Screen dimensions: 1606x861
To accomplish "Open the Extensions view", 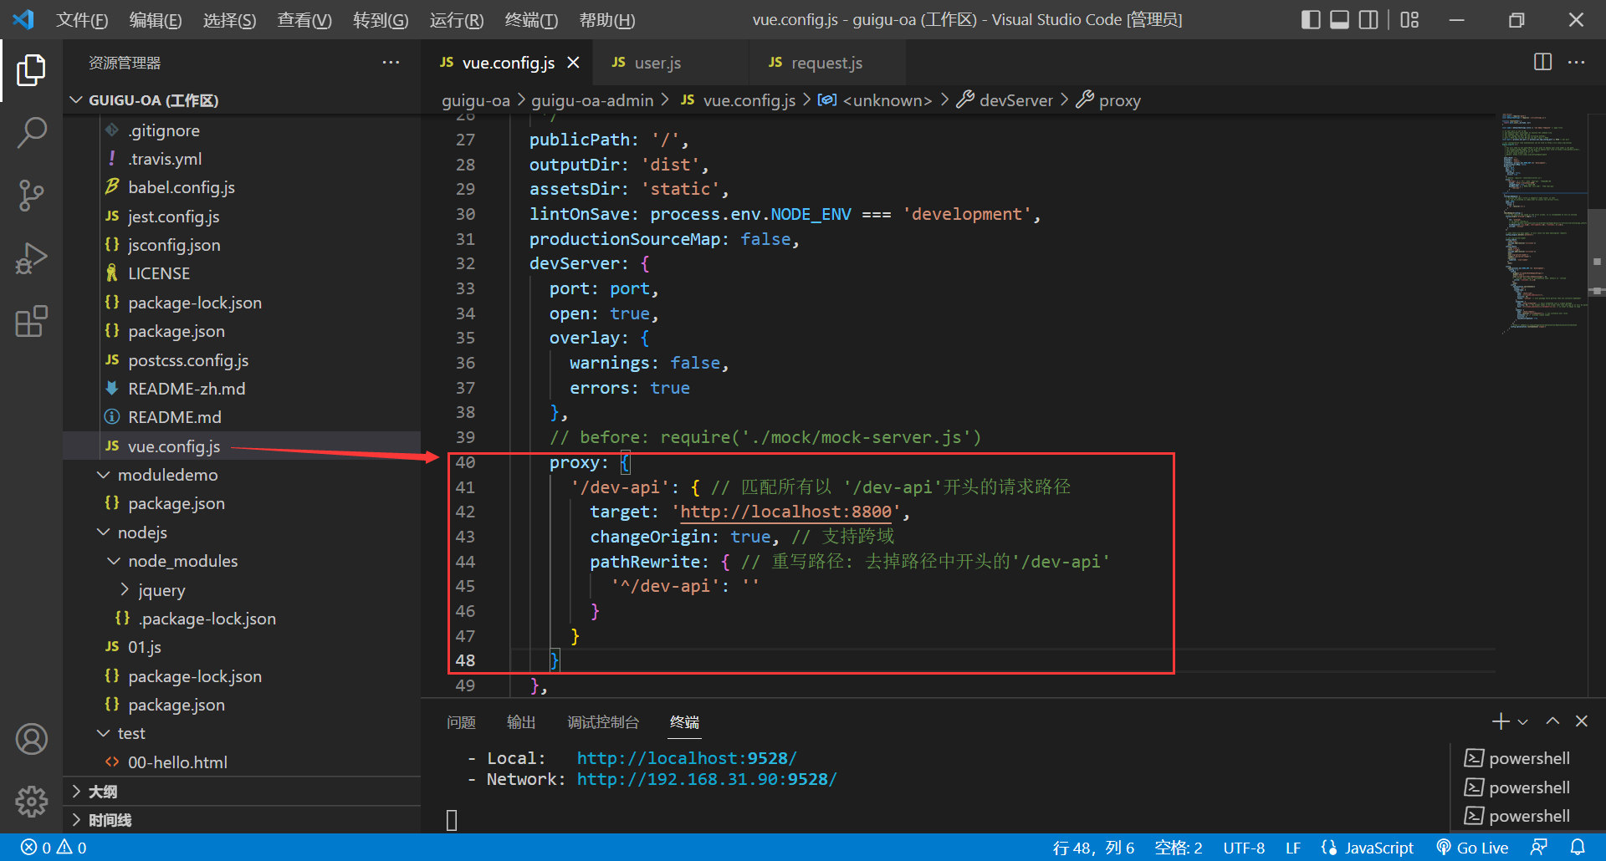I will coord(32,322).
